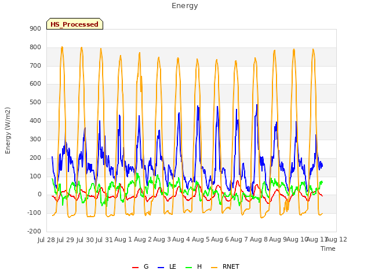This screenshot has height=278, width=371.
Task: Click the 100 y-axis tick label
Action: click(x=35, y=176)
